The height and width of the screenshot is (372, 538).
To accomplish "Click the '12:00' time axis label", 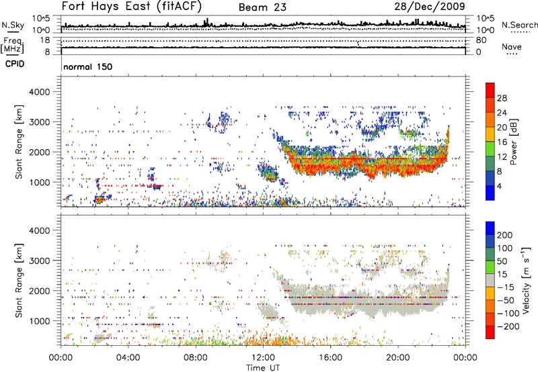I will [x=263, y=358].
